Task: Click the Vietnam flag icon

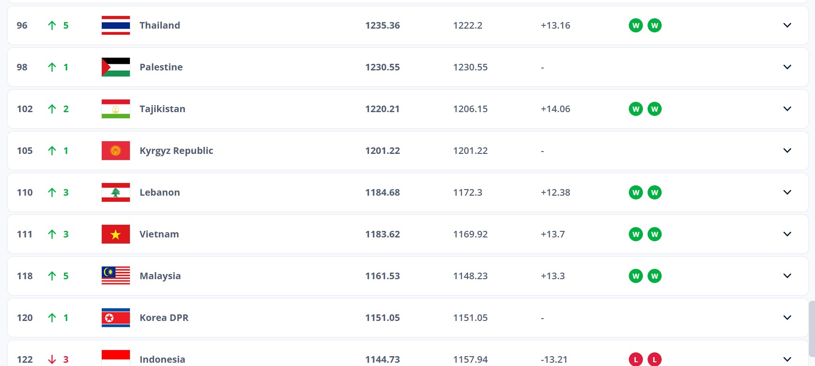Action: coord(115,234)
